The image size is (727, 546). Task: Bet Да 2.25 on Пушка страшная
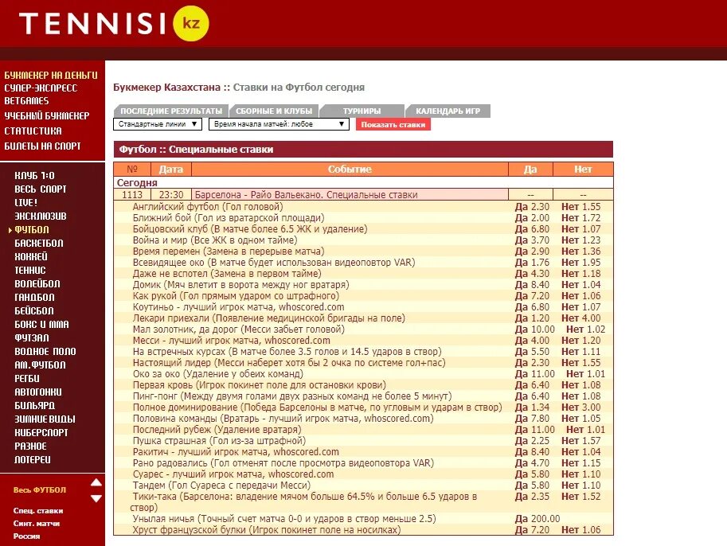pos(532,441)
